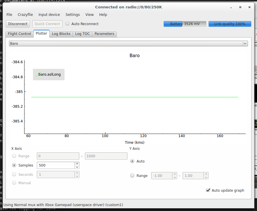Increase Samples value with up arrow
The image size is (257, 211).
77,164
